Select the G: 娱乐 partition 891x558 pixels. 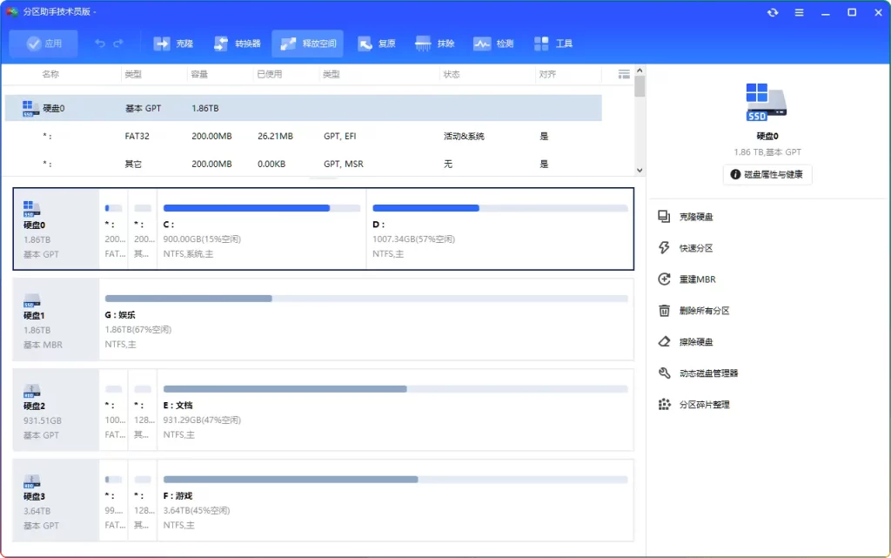pyautogui.click(x=366, y=319)
